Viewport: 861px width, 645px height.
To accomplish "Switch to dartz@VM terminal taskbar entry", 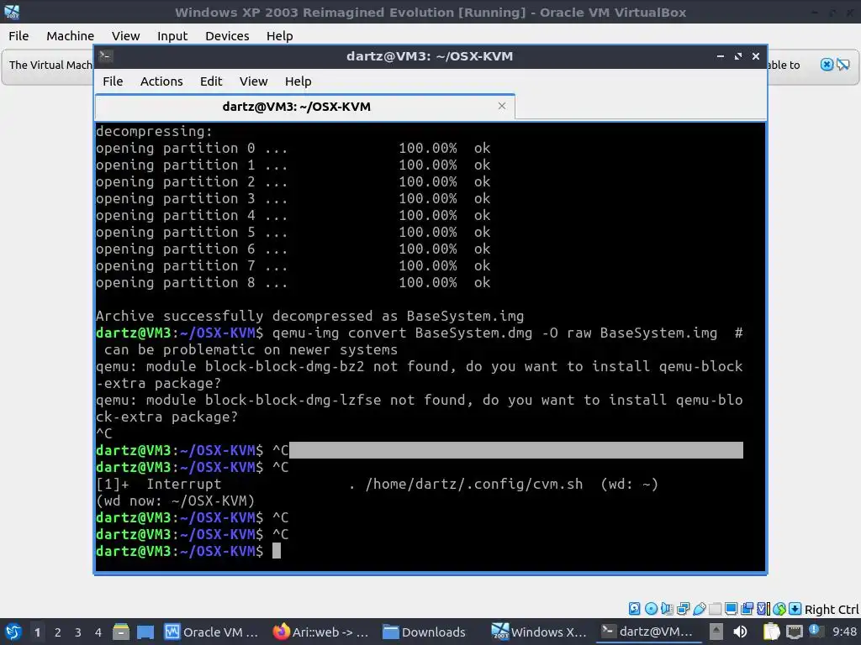I will (x=648, y=632).
